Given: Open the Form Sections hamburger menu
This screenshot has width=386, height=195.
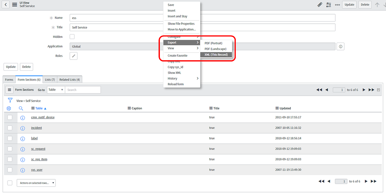Looking at the screenshot, I should (9, 90).
